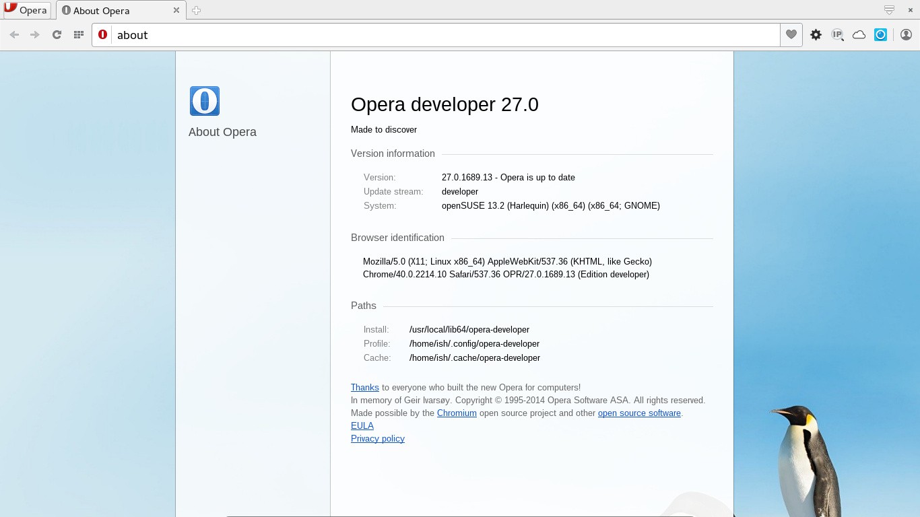
Task: Open the gear extension icon
Action: click(816, 35)
